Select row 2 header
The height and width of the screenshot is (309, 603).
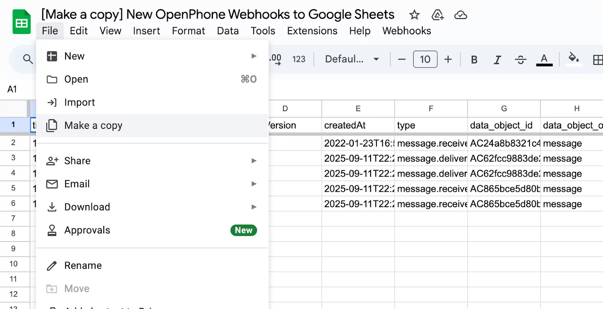pyautogui.click(x=14, y=143)
